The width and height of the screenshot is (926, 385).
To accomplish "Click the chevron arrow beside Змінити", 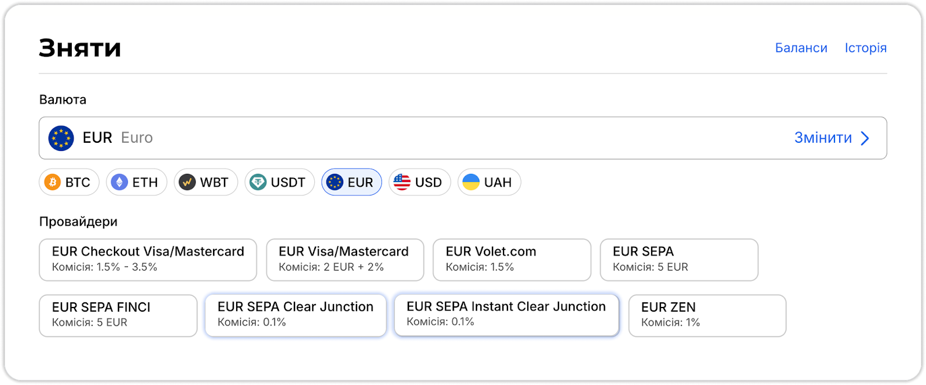I will coord(865,138).
